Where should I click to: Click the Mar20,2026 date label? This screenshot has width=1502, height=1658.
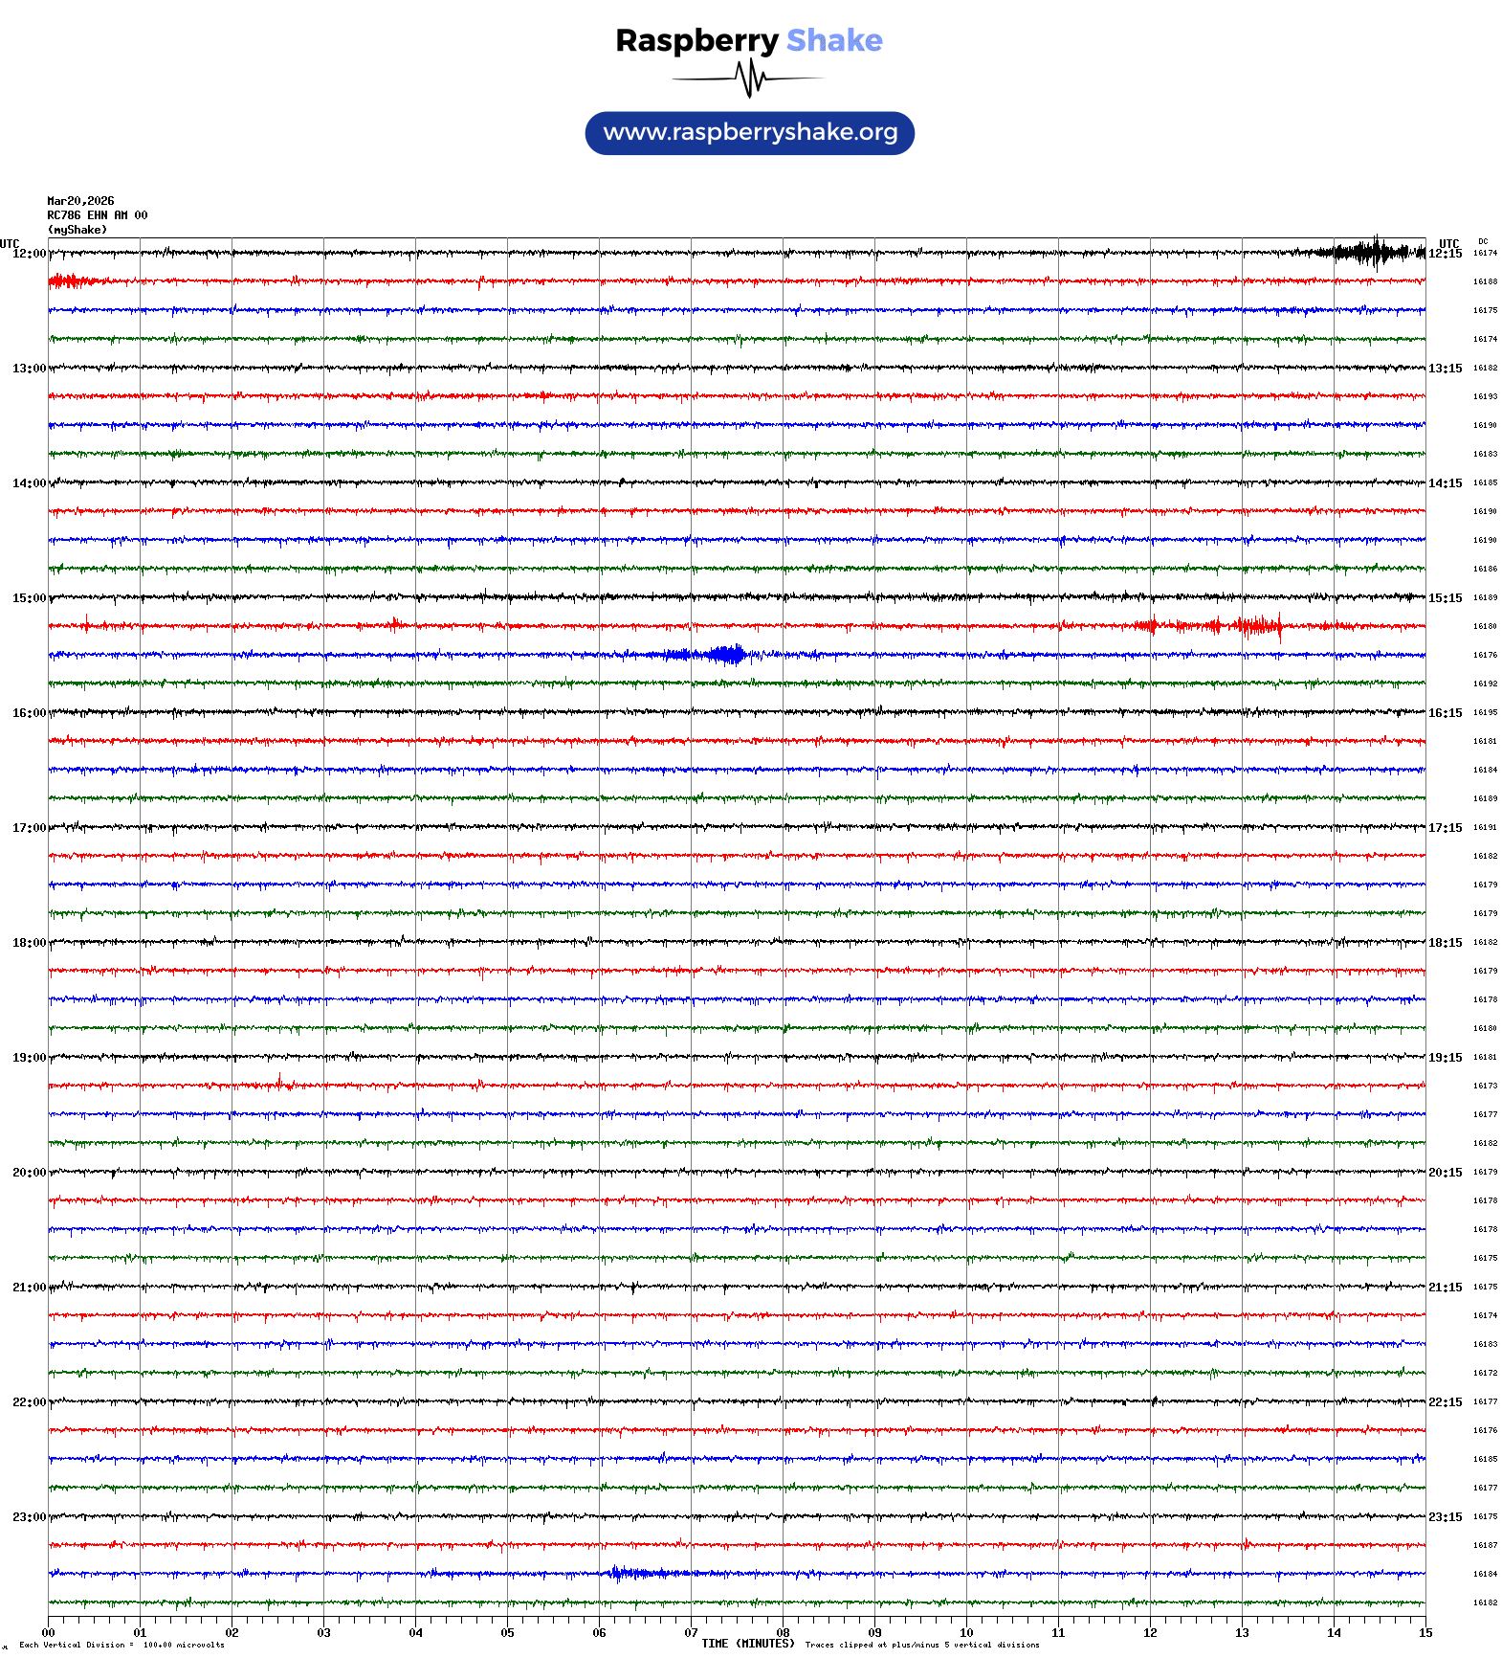[x=80, y=201]
